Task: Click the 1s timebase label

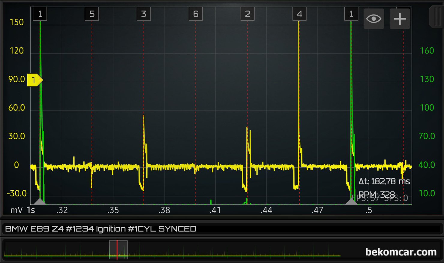Action: (x=31, y=210)
